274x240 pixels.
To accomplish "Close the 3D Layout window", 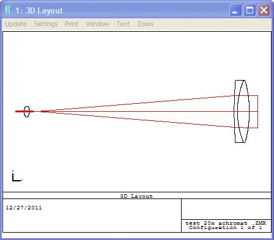I will pyautogui.click(x=264, y=10).
